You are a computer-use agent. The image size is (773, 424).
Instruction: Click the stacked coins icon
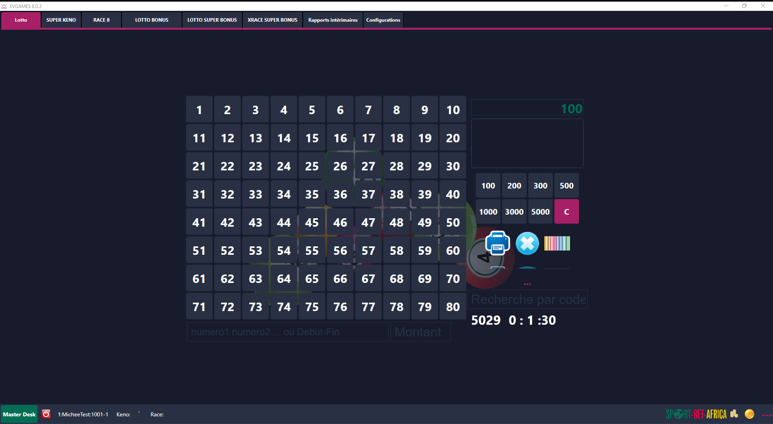(734, 414)
